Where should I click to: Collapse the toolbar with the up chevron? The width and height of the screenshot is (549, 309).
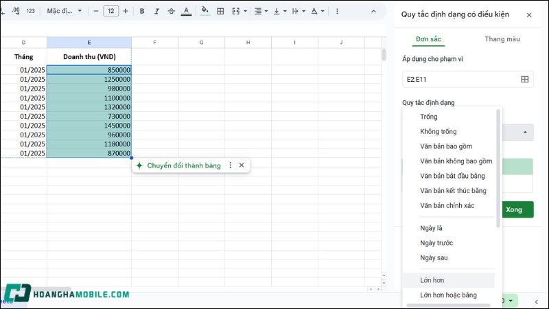pos(373,11)
